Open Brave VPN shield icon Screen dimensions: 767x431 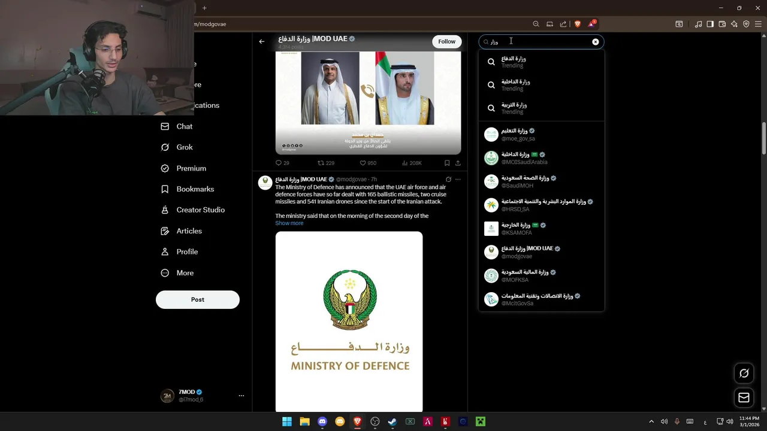point(746,24)
